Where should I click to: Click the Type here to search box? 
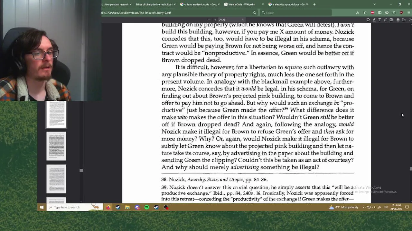click(x=74, y=207)
